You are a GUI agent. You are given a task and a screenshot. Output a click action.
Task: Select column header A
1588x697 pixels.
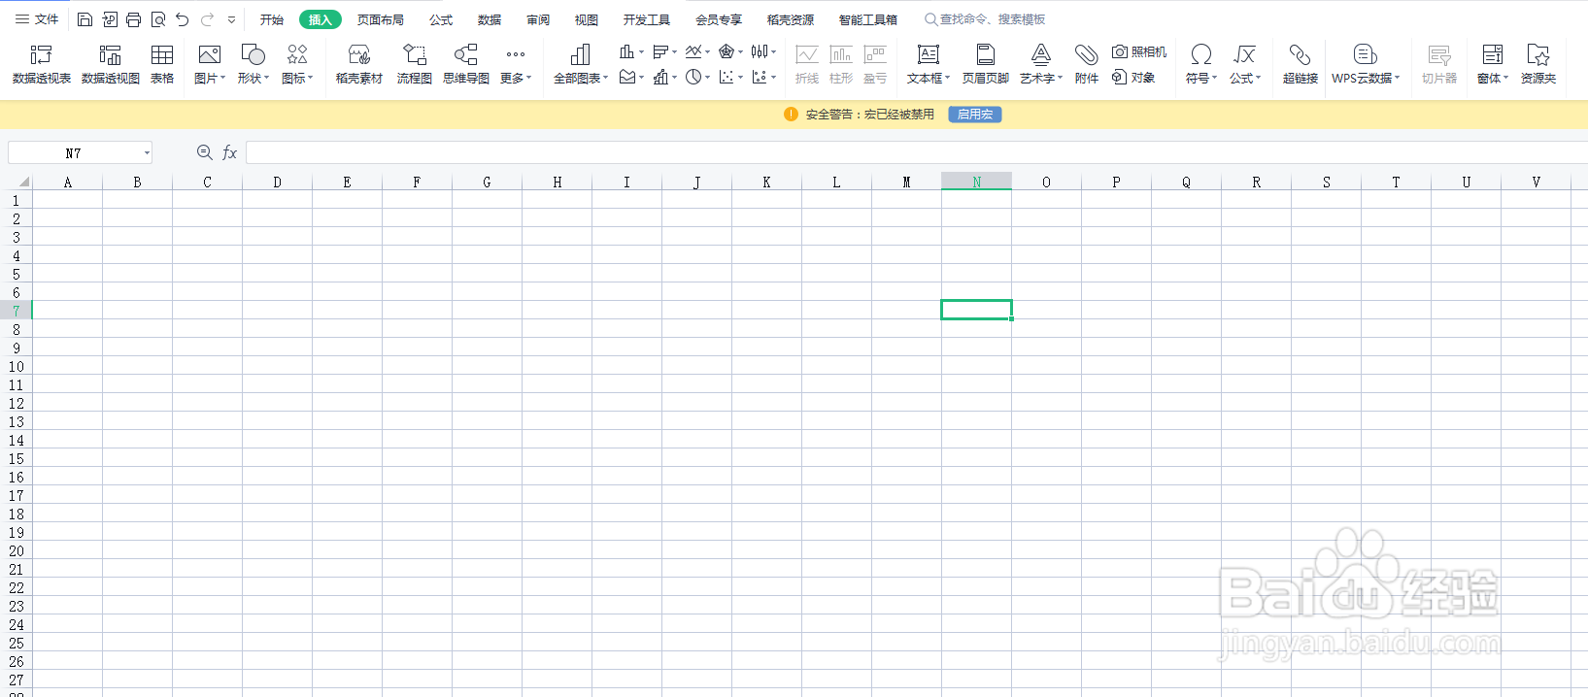click(67, 182)
